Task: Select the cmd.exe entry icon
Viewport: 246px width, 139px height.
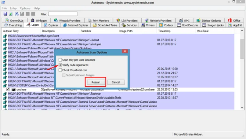Action: (x=13, y=90)
